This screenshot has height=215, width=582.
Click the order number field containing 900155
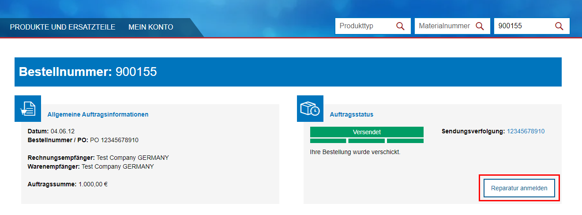[532, 26]
